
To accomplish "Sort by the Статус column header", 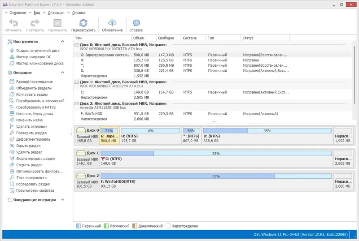I will coord(265,38).
